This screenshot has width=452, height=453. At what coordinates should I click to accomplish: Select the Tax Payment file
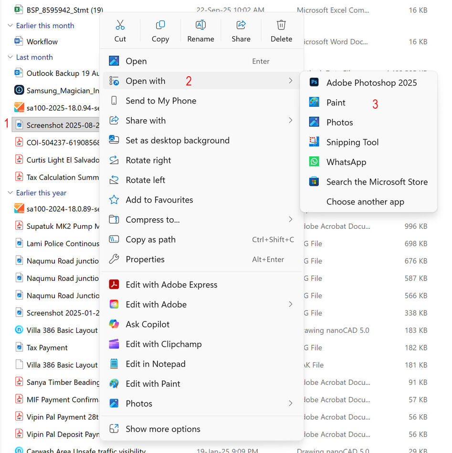click(x=47, y=348)
